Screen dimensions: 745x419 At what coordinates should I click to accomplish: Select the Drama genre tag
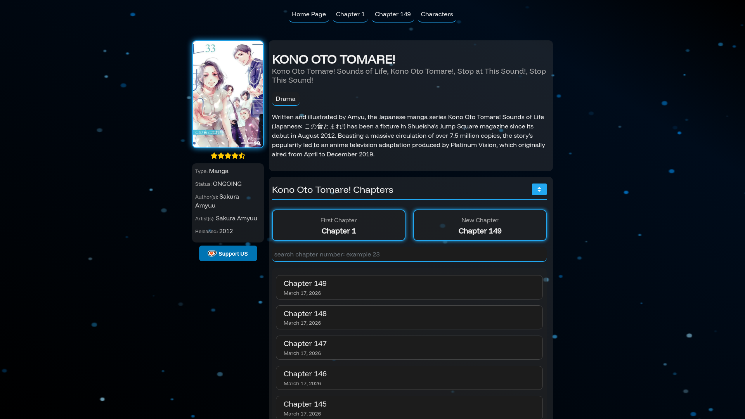click(x=286, y=99)
